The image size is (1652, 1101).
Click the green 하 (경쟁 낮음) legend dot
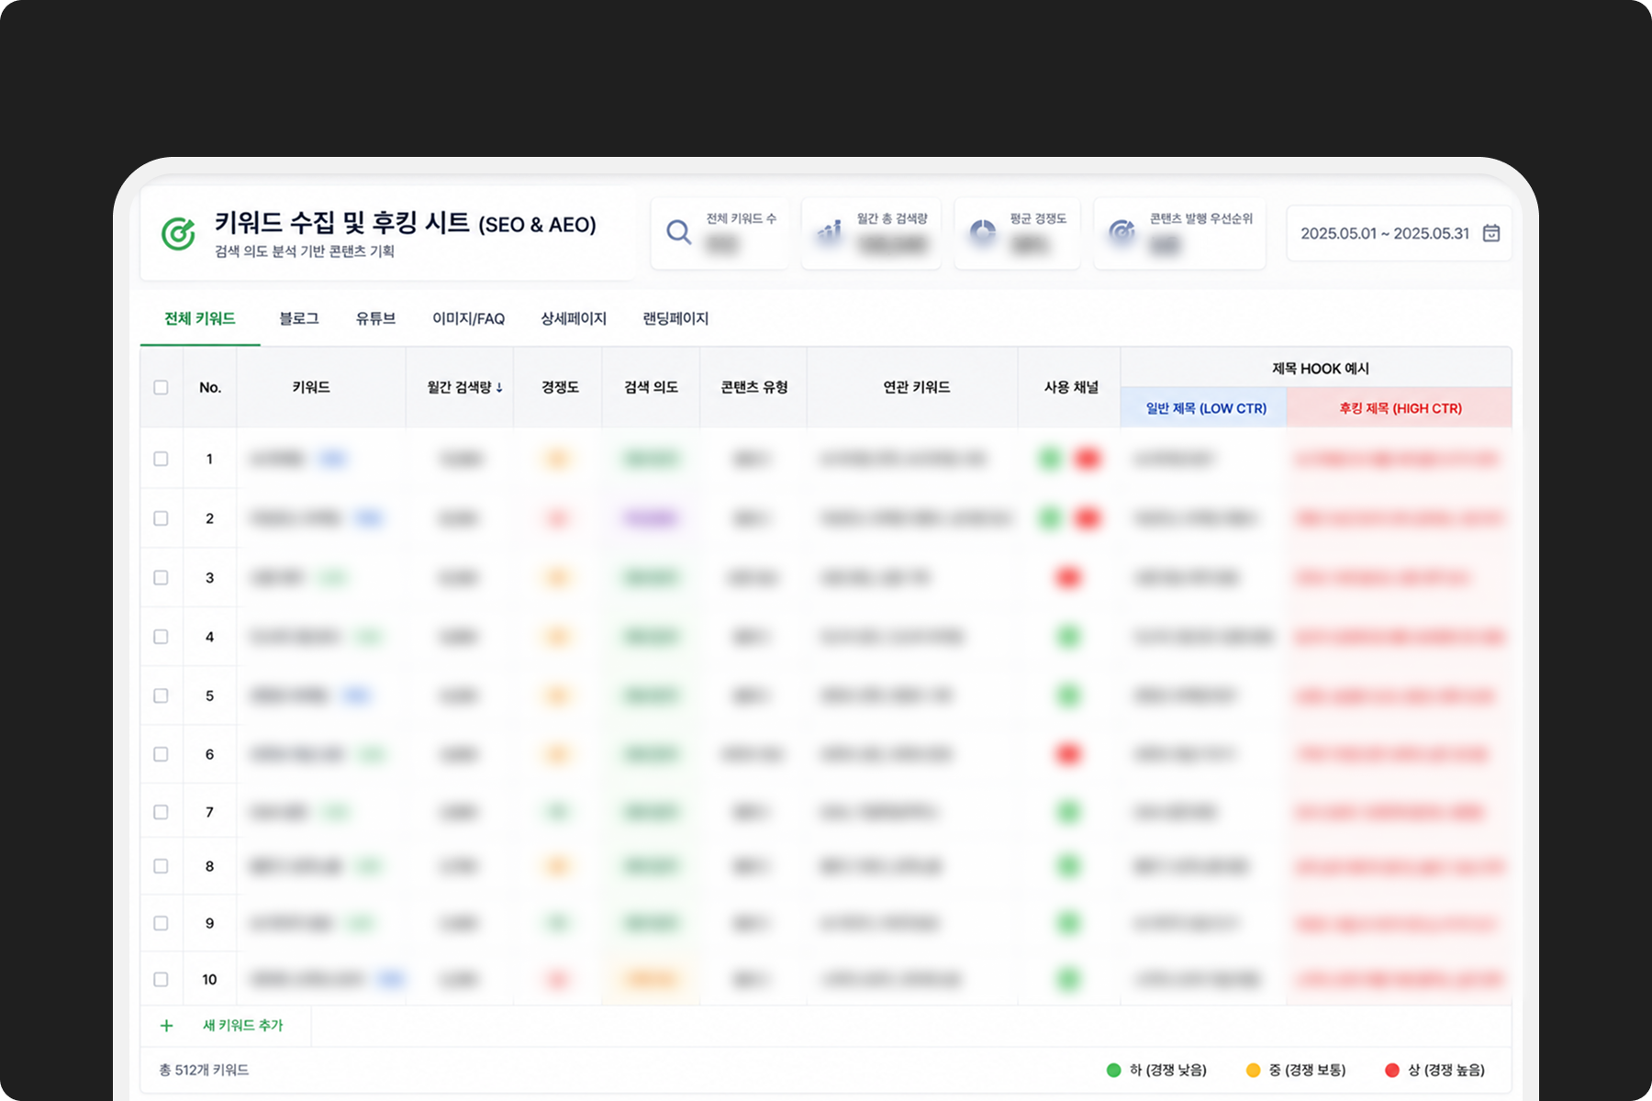1114,1070
